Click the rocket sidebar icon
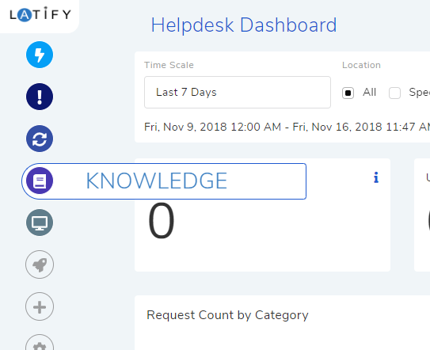Screen dimensions: 430x350 [40, 264]
